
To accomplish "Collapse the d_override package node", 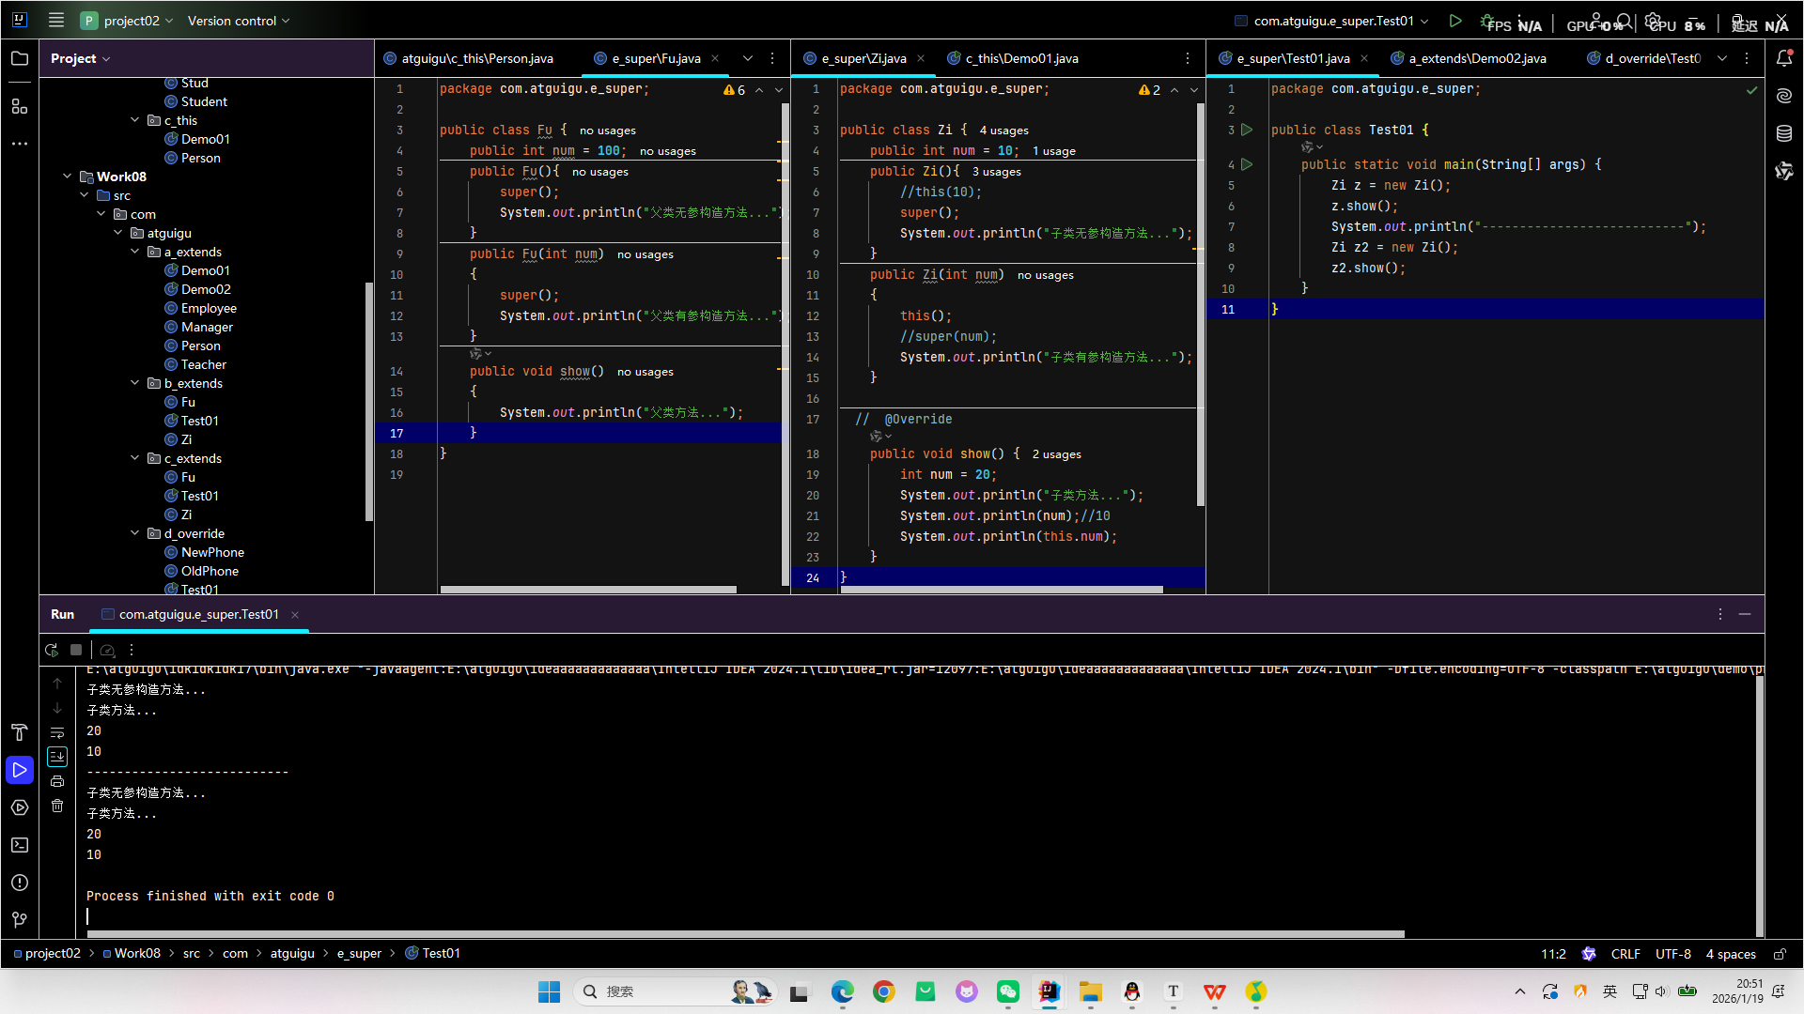I will pyautogui.click(x=135, y=533).
